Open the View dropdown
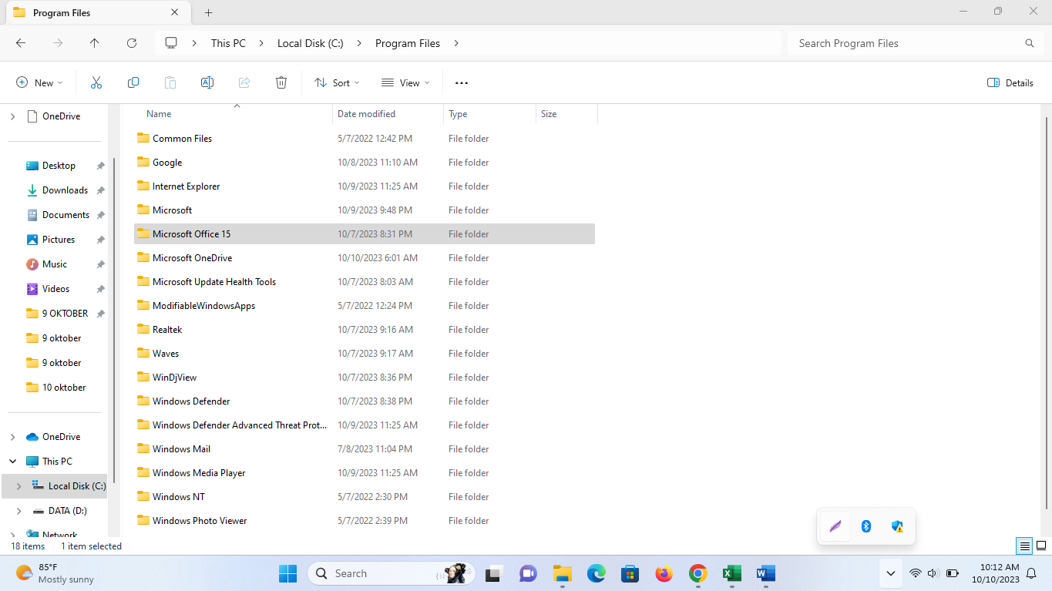The image size is (1052, 591). point(405,82)
